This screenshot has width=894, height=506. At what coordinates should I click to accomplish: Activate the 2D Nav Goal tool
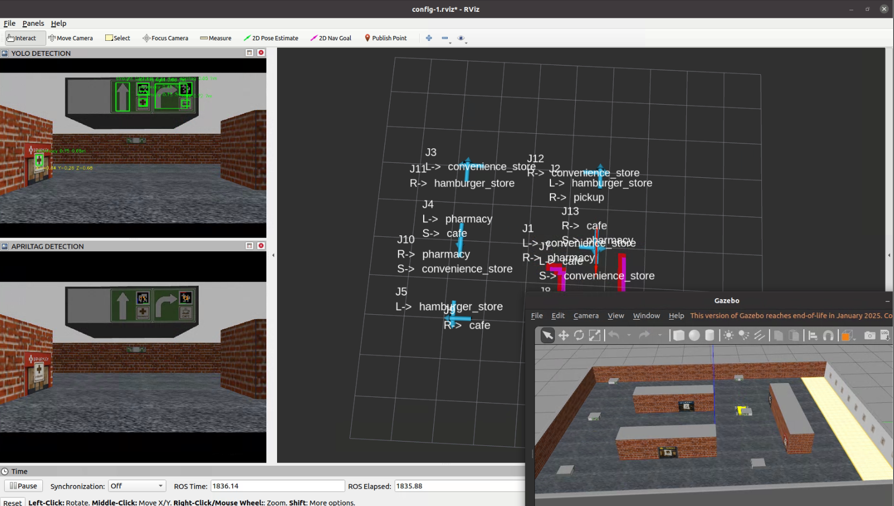pyautogui.click(x=331, y=38)
